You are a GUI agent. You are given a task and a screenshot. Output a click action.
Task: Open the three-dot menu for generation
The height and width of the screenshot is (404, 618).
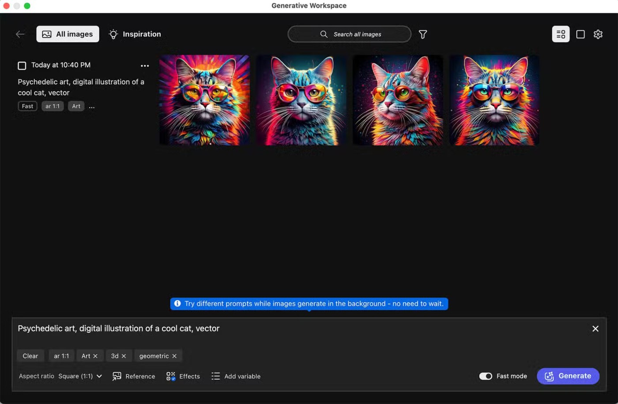145,66
